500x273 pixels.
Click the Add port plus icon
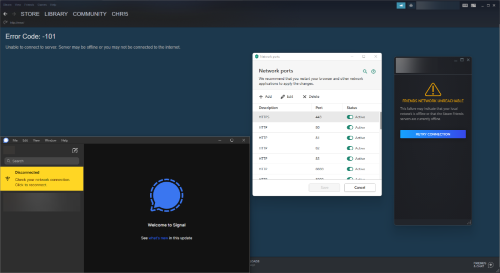point(261,97)
